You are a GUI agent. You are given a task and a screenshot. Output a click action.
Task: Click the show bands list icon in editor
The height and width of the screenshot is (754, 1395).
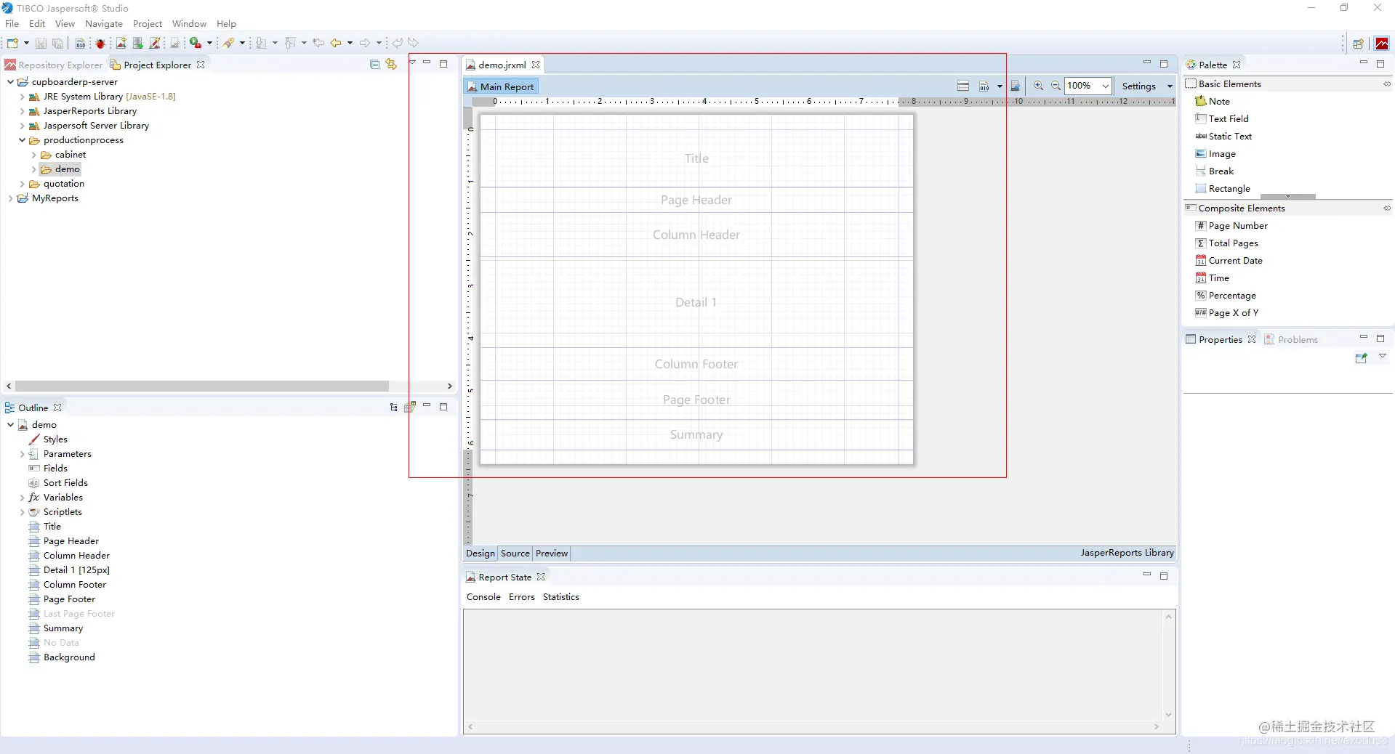[x=963, y=86]
